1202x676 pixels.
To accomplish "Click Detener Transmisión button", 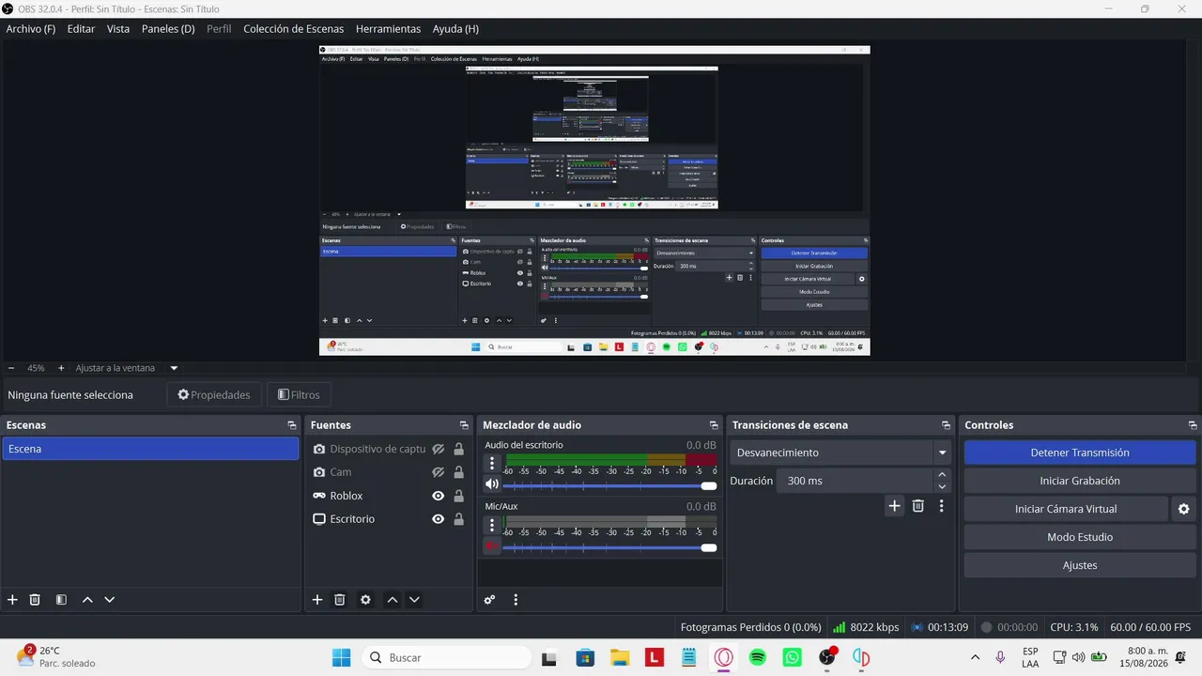I will [1080, 453].
